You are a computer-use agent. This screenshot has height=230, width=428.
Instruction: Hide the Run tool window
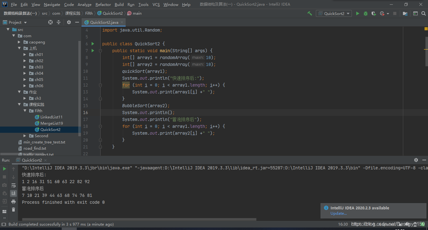(x=424, y=160)
